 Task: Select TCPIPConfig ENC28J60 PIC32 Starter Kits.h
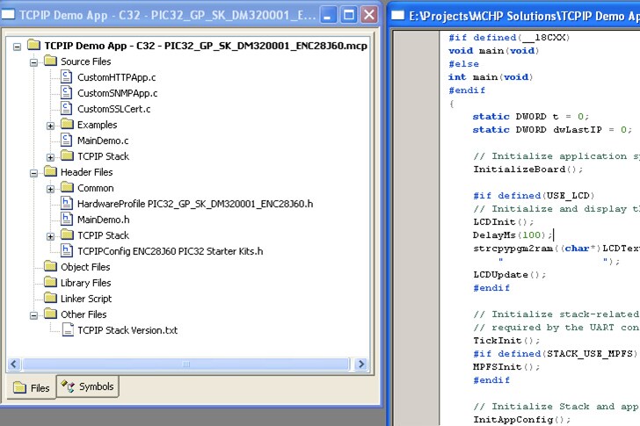pyautogui.click(x=171, y=251)
